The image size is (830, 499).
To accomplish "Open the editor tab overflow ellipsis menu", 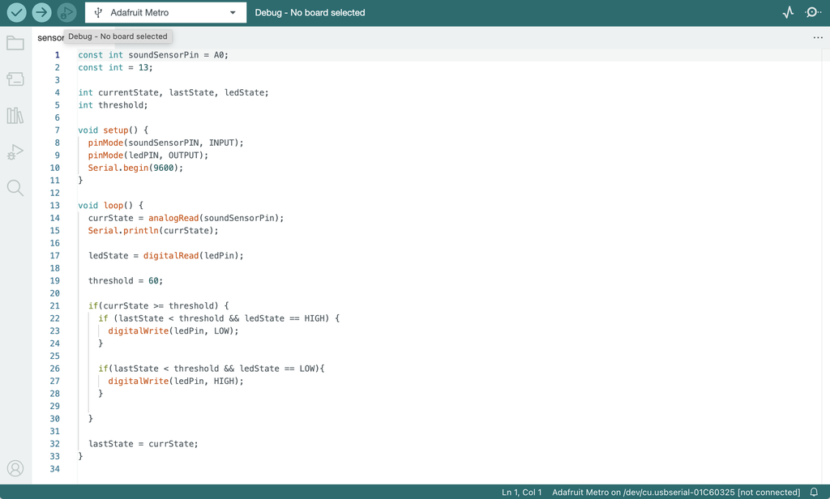I will [818, 38].
